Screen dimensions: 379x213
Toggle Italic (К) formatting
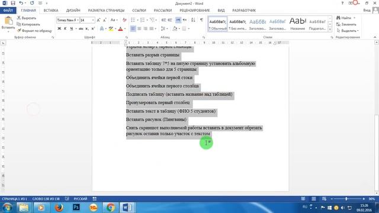tap(65, 28)
